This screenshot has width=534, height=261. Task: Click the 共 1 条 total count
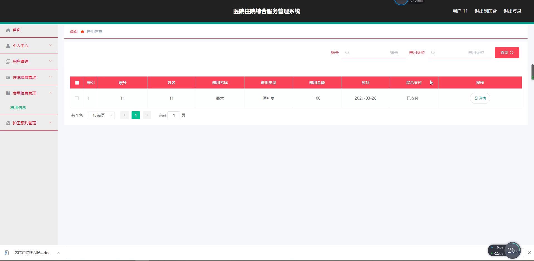click(77, 115)
